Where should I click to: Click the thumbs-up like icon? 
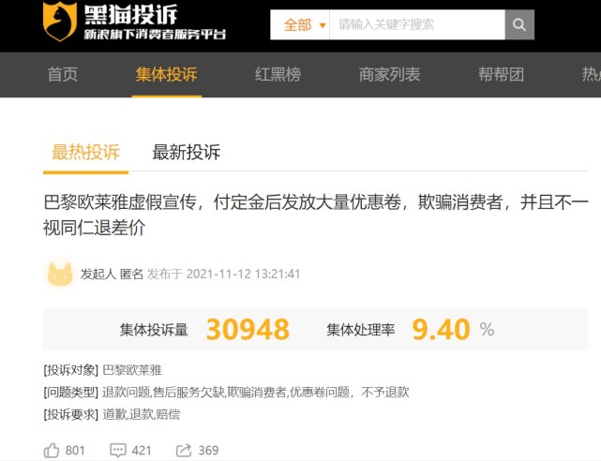(x=52, y=451)
